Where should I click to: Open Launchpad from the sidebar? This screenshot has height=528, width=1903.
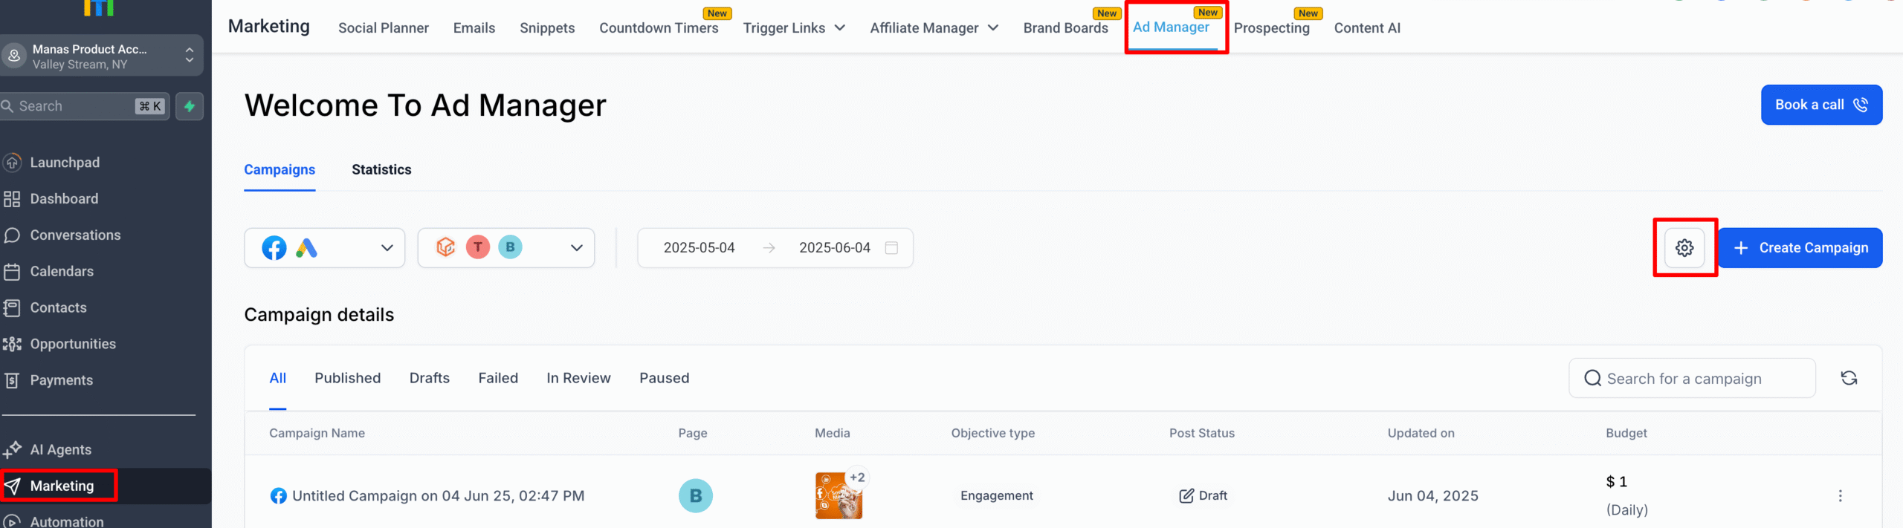click(x=64, y=163)
